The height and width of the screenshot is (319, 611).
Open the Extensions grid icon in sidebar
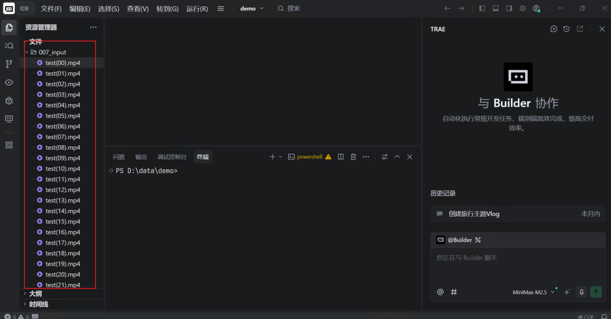click(x=9, y=145)
